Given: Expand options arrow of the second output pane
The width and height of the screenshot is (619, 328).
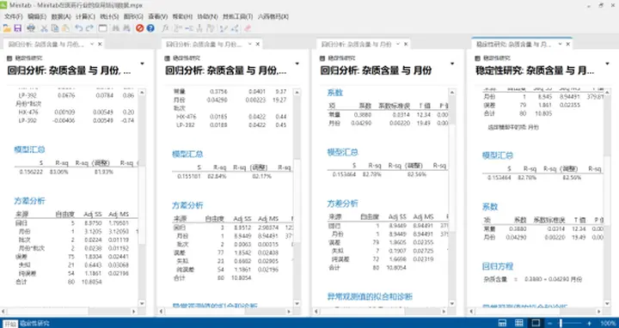Looking at the screenshot, I should click(x=297, y=64).
